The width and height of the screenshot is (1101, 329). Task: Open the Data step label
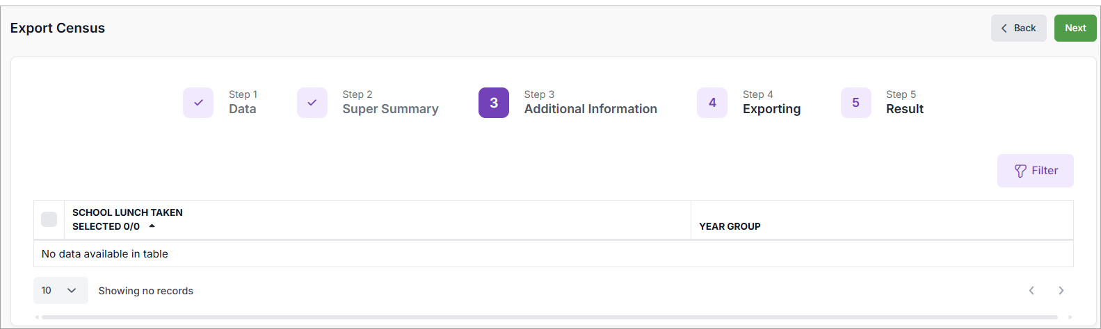click(x=242, y=109)
